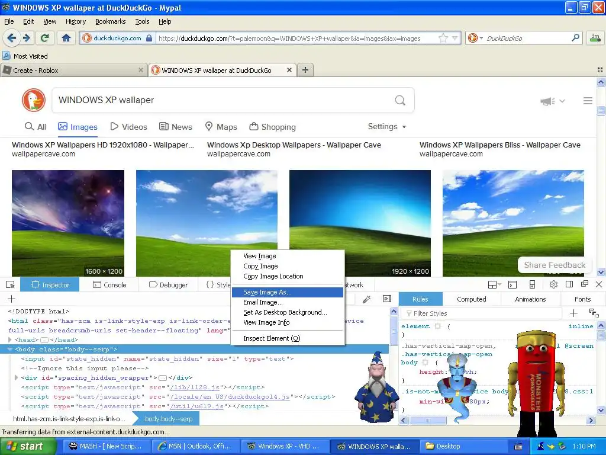Submit search with the DuckDuckGo magnifier icon
The image size is (606, 455).
400,100
